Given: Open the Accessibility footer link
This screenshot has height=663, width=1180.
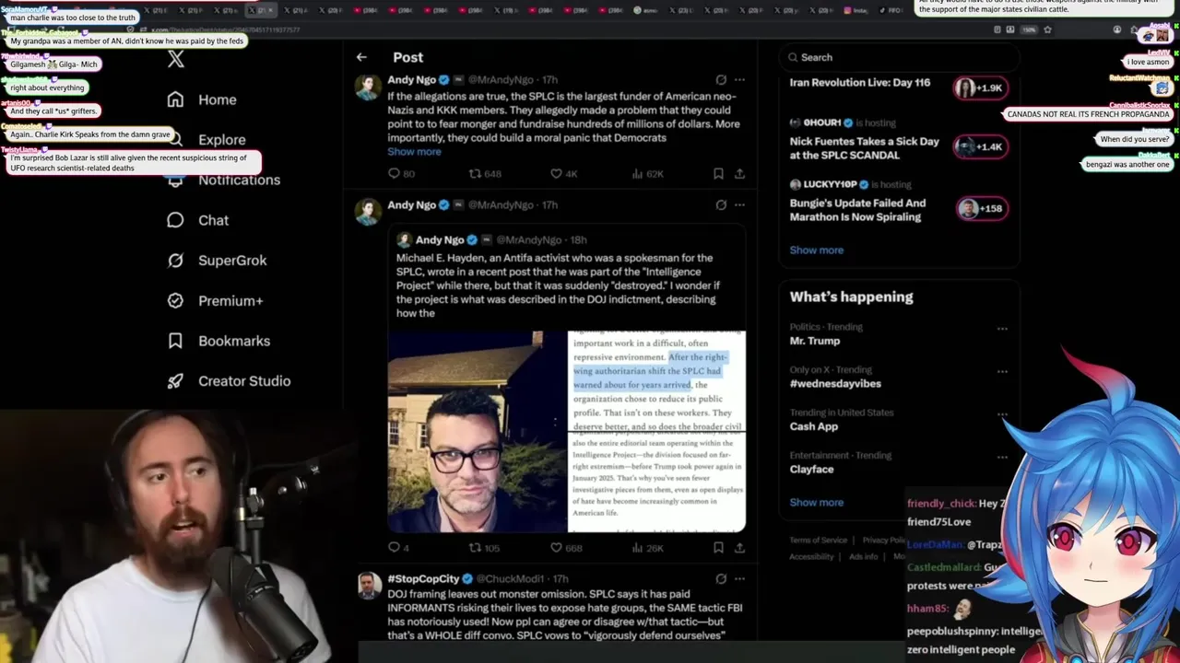Looking at the screenshot, I should click(811, 557).
